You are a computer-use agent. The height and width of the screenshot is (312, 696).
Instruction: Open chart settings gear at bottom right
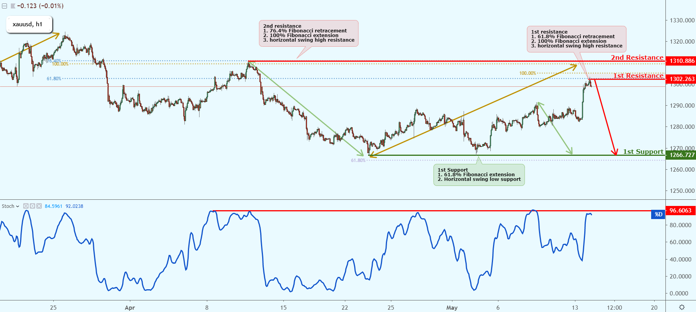(682, 307)
